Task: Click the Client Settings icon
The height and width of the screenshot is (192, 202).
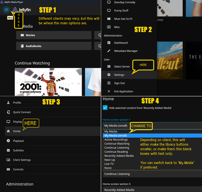Action: click(8, 160)
